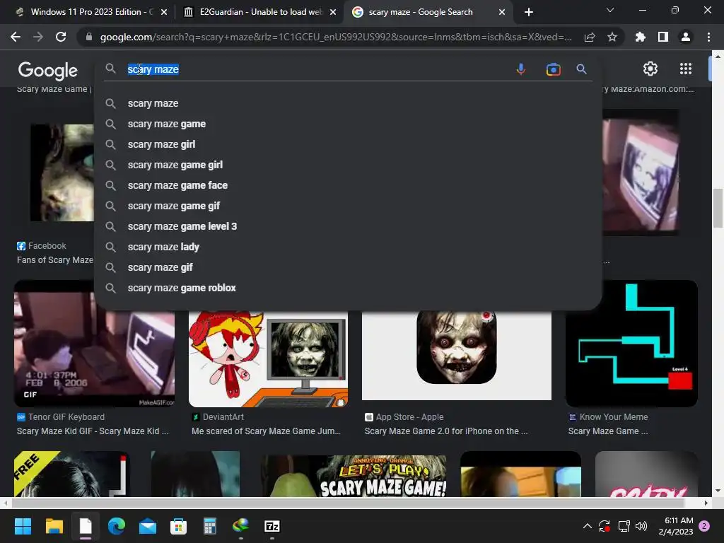Open the Google apps grid
Screen dimensions: 724x543
[x=686, y=69]
